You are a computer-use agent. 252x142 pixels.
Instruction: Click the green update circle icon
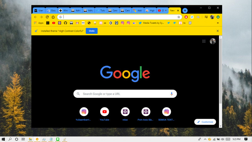click(x=218, y=17)
